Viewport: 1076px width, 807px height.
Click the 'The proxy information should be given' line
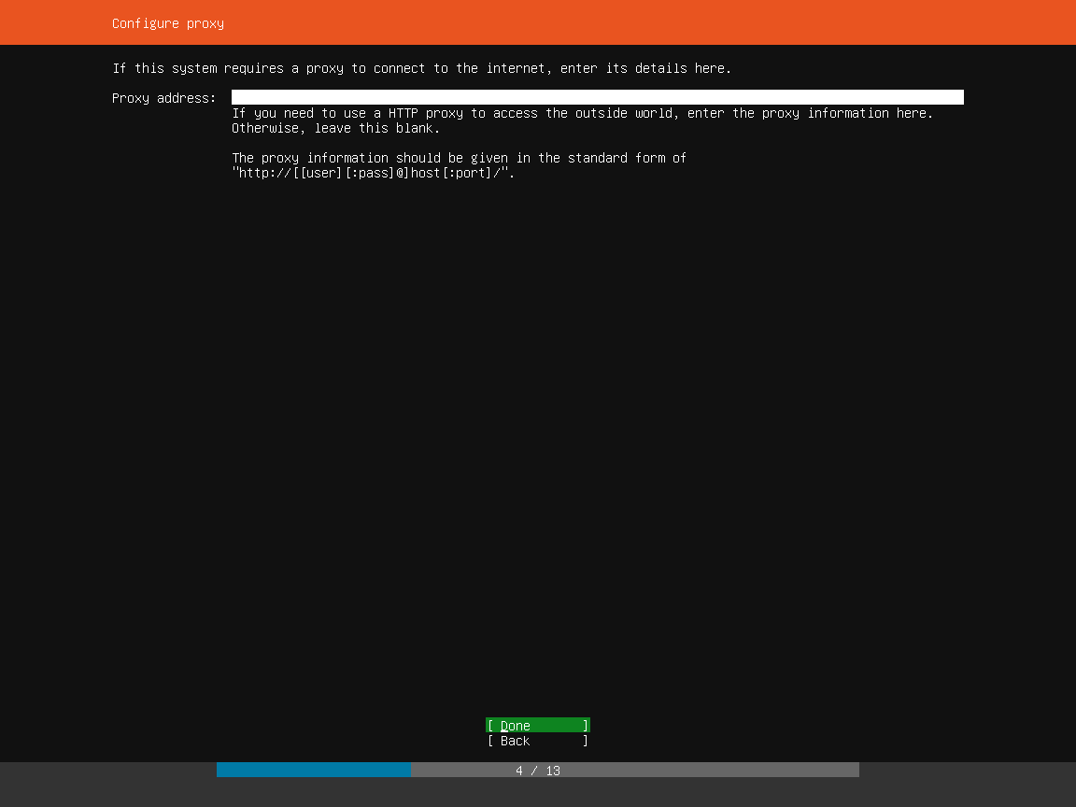pos(460,158)
